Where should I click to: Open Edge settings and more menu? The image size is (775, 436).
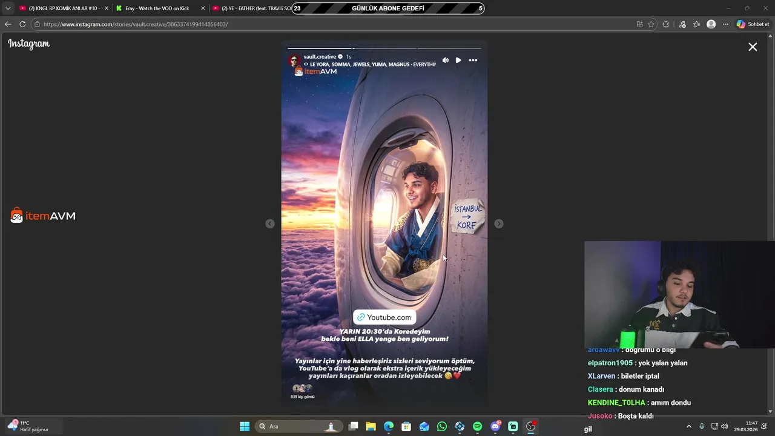click(725, 24)
